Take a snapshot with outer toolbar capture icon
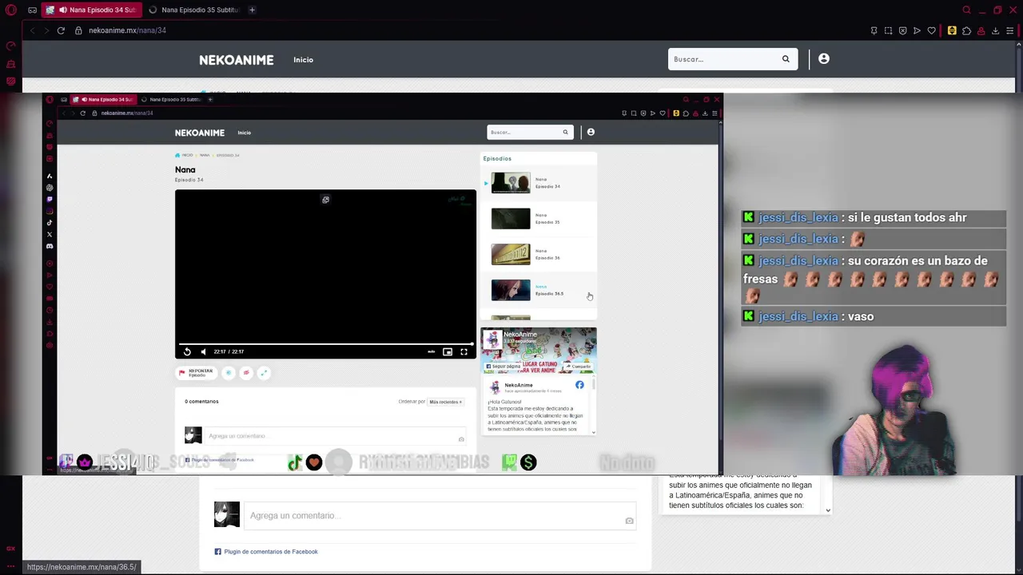This screenshot has height=575, width=1023. point(888,30)
